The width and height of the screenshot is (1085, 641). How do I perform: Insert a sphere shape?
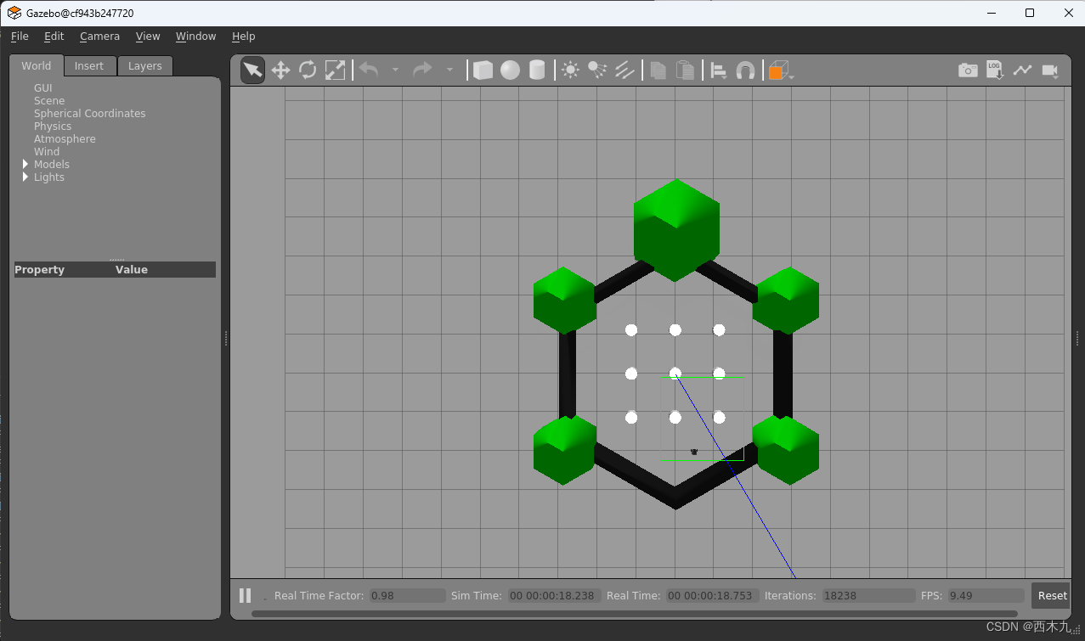510,70
